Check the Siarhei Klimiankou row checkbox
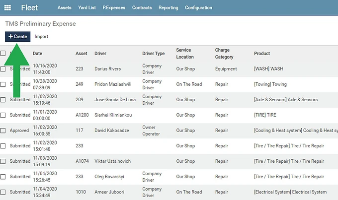 point(3,115)
